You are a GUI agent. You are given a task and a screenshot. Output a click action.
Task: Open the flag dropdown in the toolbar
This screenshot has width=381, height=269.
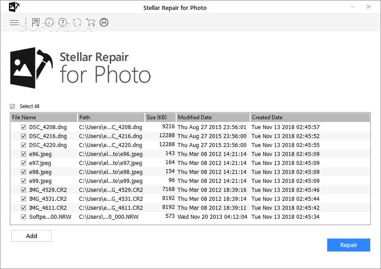pyautogui.click(x=36, y=22)
